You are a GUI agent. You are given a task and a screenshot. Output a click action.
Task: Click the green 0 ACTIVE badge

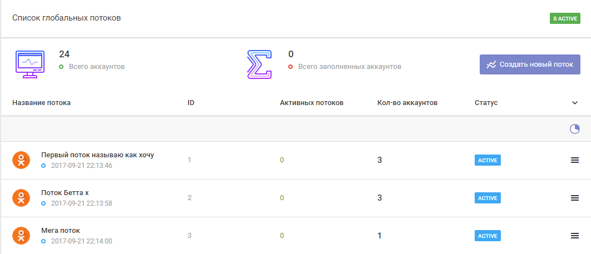pyautogui.click(x=565, y=19)
